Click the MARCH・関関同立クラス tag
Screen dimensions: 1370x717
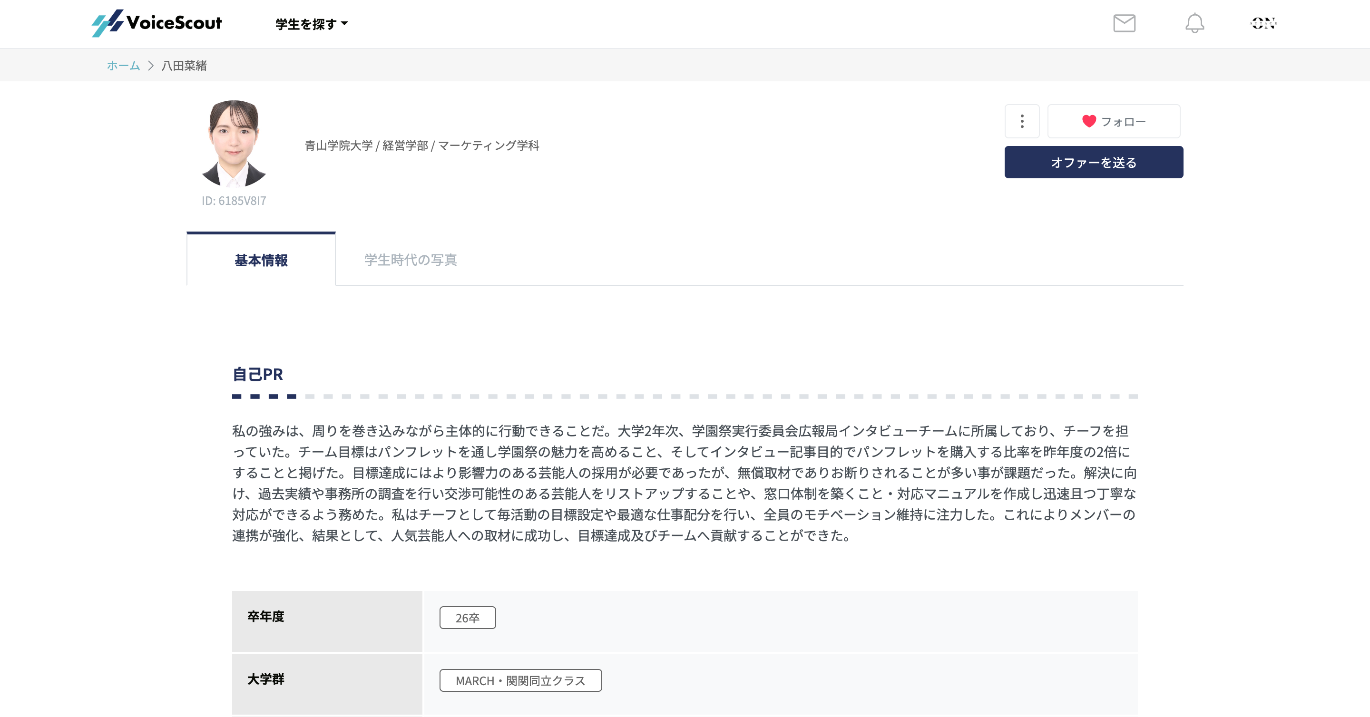tap(520, 680)
